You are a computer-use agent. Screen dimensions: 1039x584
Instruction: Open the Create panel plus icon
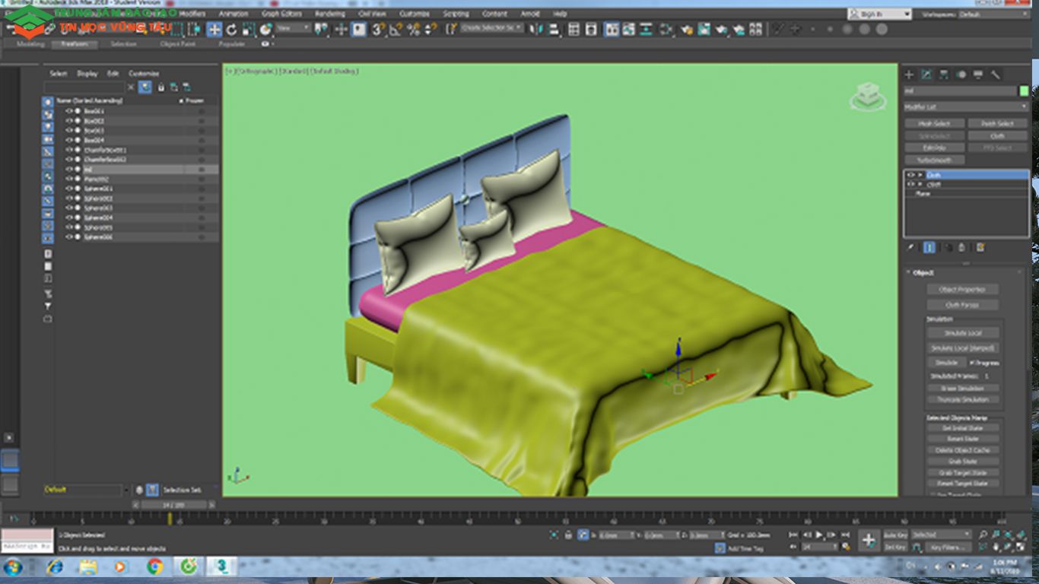[x=910, y=75]
